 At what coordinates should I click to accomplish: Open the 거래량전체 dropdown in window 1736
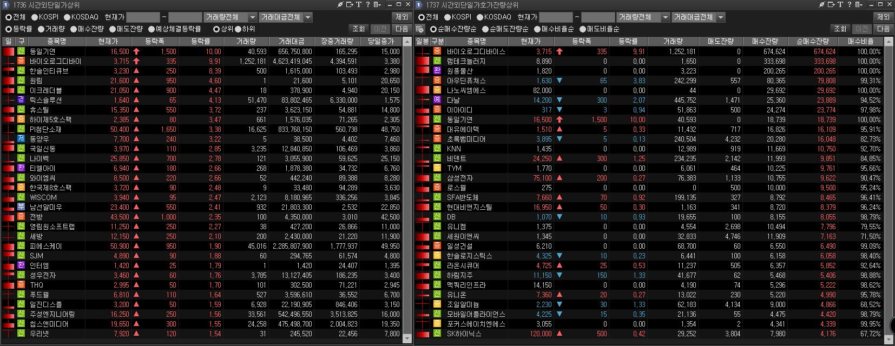click(x=231, y=17)
